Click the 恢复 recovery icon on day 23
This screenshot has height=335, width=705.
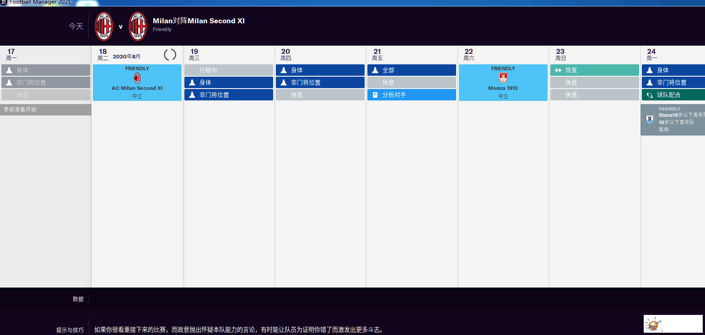(x=558, y=70)
